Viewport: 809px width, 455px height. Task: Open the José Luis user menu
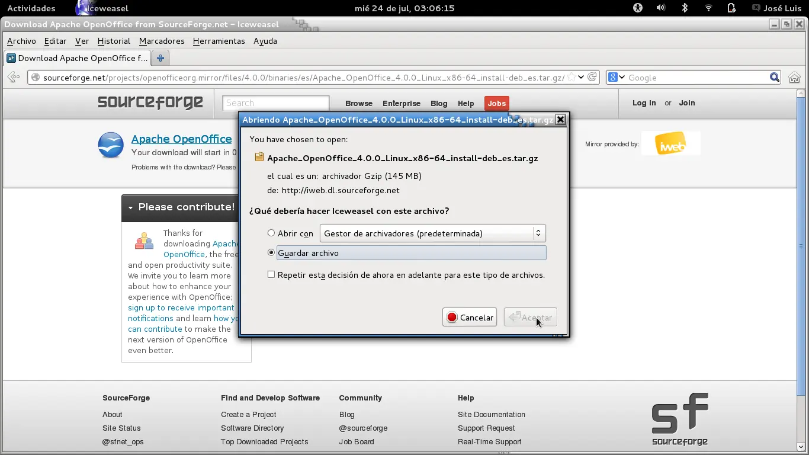[x=776, y=8]
